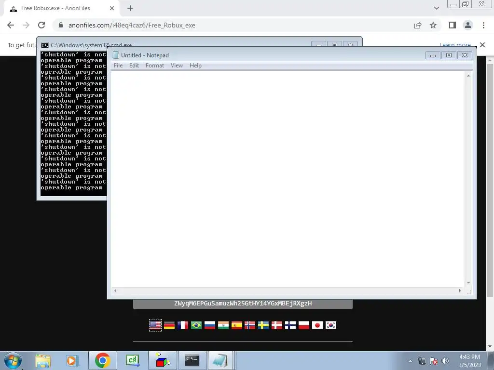494x370 pixels.
Task: Select the Free Robux.exe - AnonFiles tab
Action: click(61, 9)
